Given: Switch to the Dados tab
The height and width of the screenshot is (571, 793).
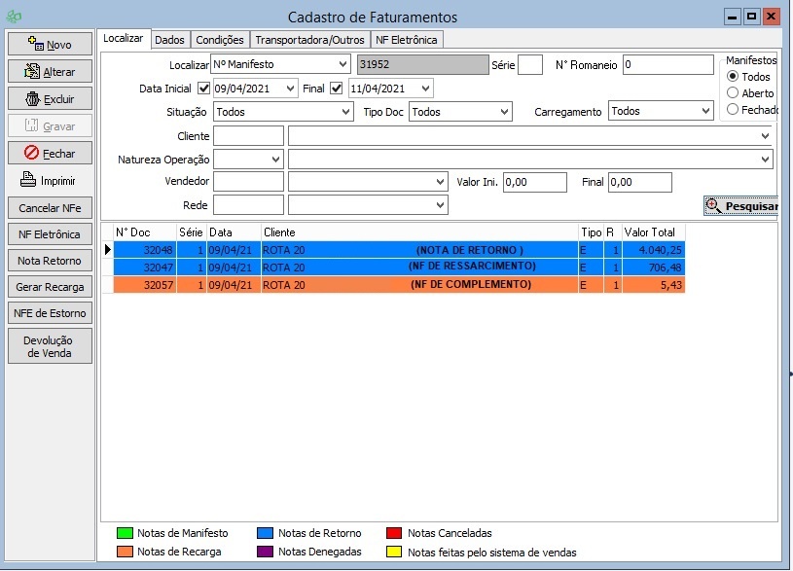Looking at the screenshot, I should [x=169, y=40].
